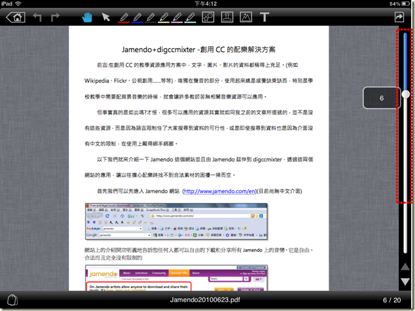Check the battery 54% indicator

point(399,4)
